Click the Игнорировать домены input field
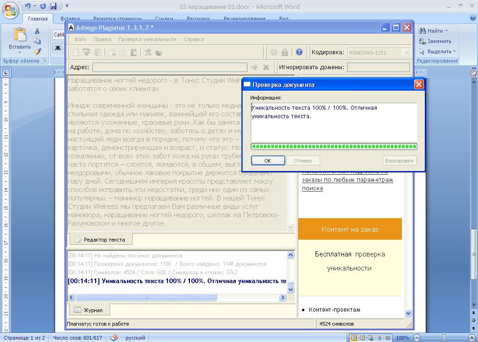 pyautogui.click(x=378, y=67)
